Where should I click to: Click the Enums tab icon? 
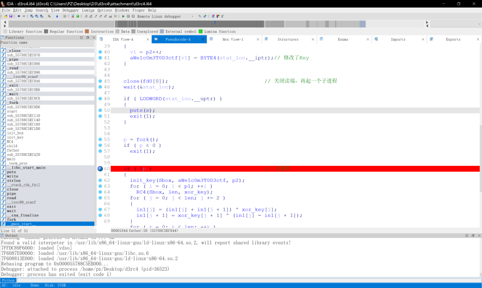pos(322,39)
